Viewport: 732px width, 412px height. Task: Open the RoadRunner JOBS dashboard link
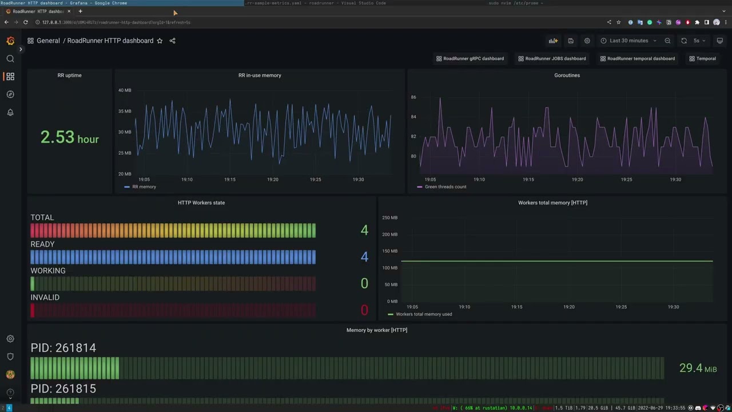click(552, 58)
